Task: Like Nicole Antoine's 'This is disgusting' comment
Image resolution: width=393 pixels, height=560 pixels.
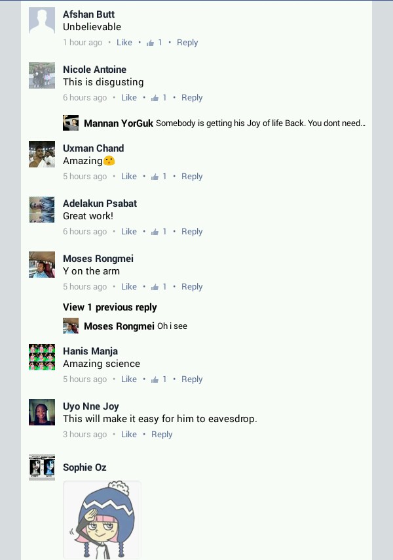Action: 128,98
